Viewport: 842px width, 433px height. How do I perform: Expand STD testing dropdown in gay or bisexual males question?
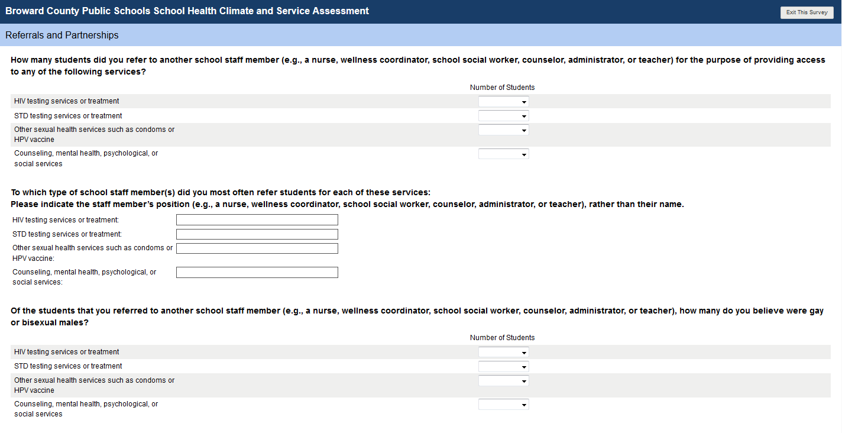pos(504,367)
